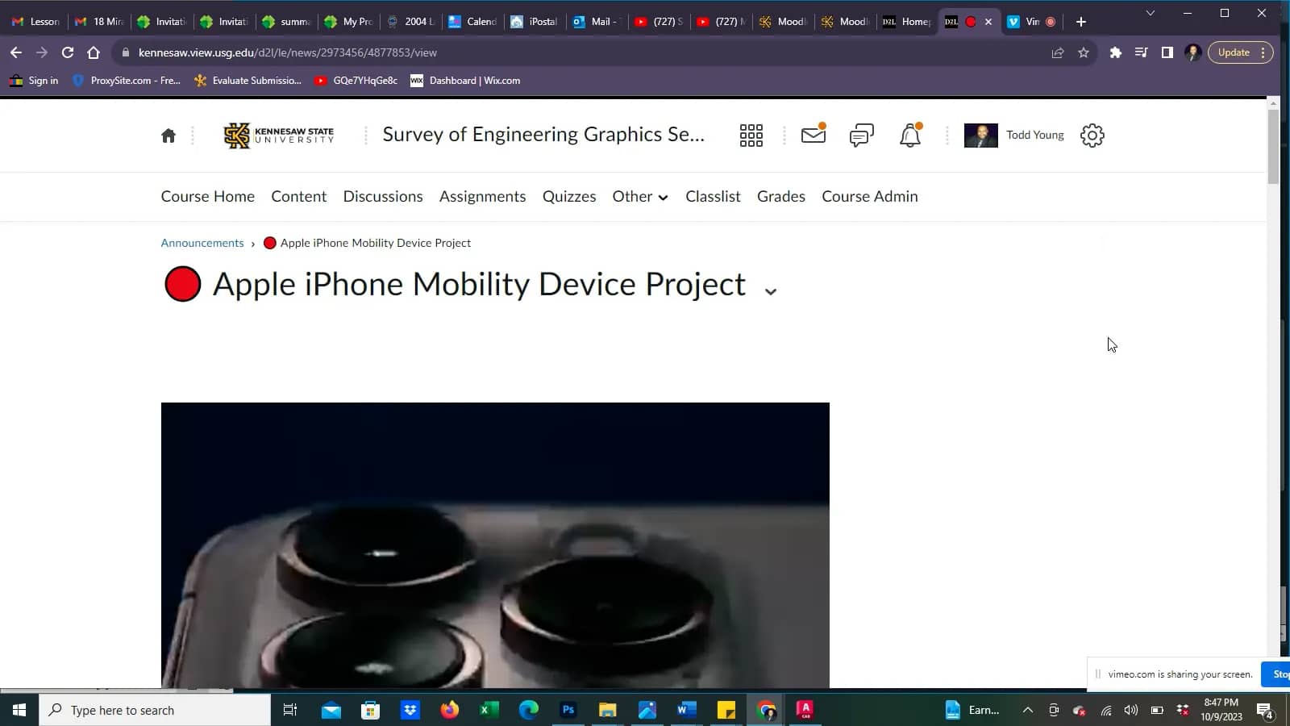Click the Announcements breadcrumb link

tap(202, 242)
